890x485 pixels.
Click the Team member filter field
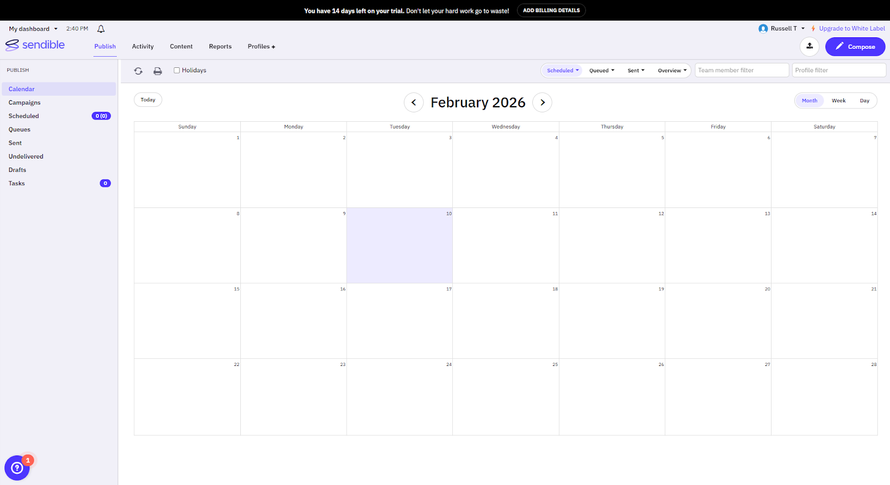(741, 71)
